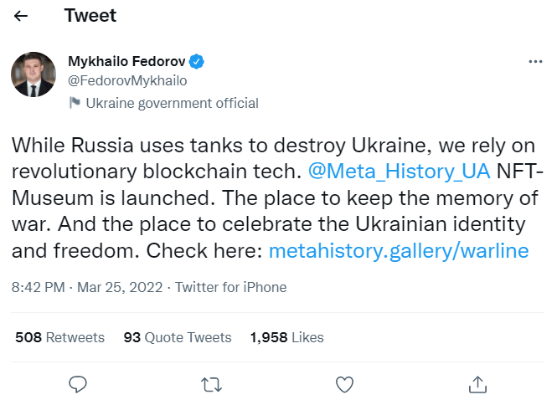View the 508 Retweets list
The image size is (557, 405).
(x=60, y=337)
